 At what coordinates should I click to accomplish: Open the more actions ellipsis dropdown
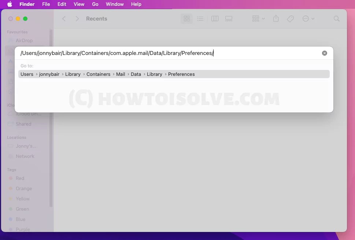click(x=308, y=18)
